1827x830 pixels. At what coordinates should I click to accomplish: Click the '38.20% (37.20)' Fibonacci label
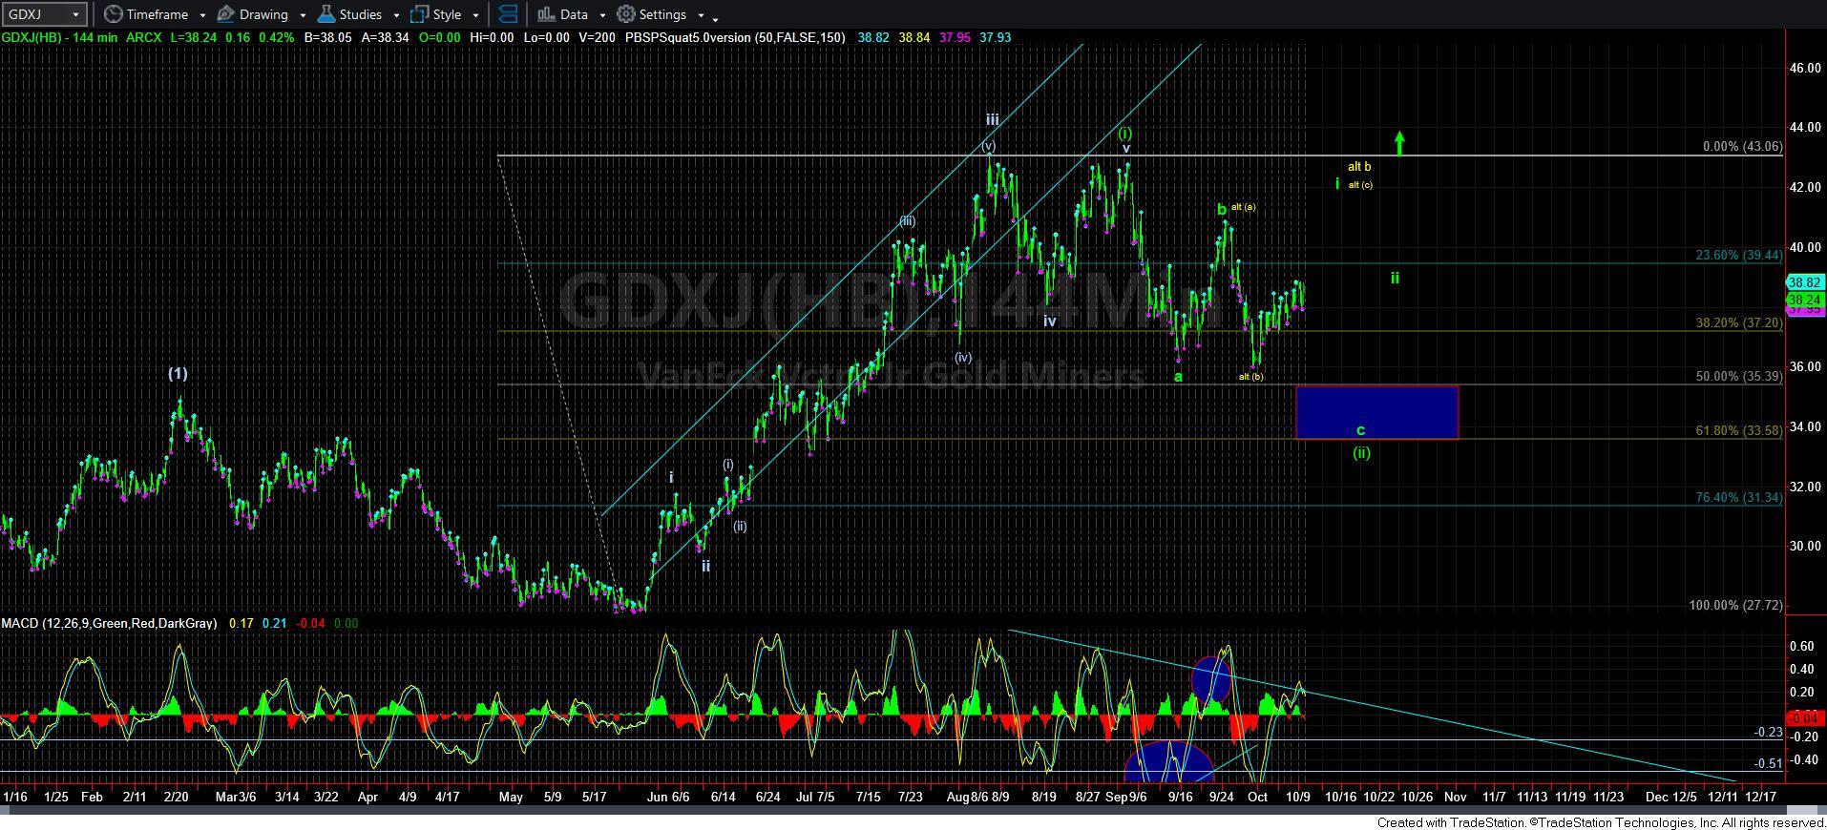pos(1738,322)
